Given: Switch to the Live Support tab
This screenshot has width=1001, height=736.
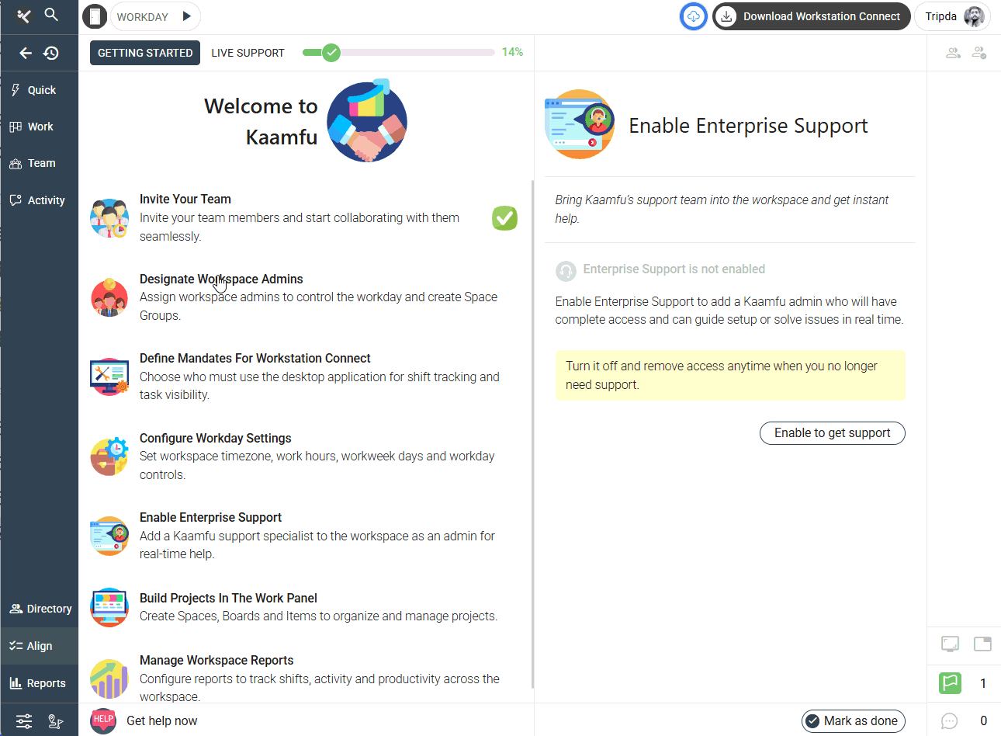Looking at the screenshot, I should 248,53.
